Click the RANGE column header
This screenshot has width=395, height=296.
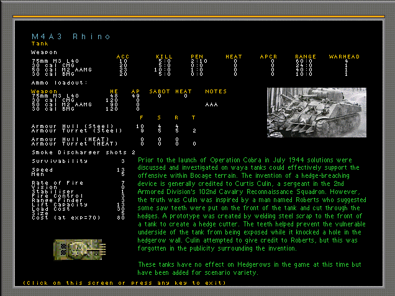point(306,57)
